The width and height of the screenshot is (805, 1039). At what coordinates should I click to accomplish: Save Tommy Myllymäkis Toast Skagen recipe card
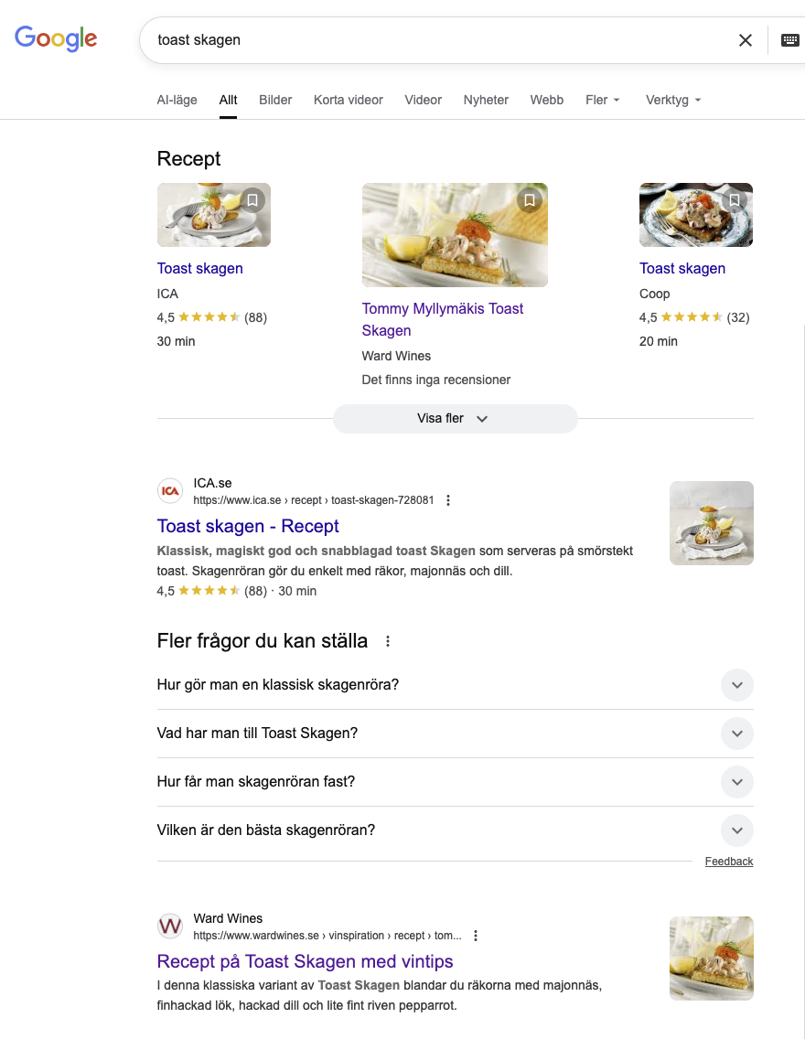pos(530,200)
